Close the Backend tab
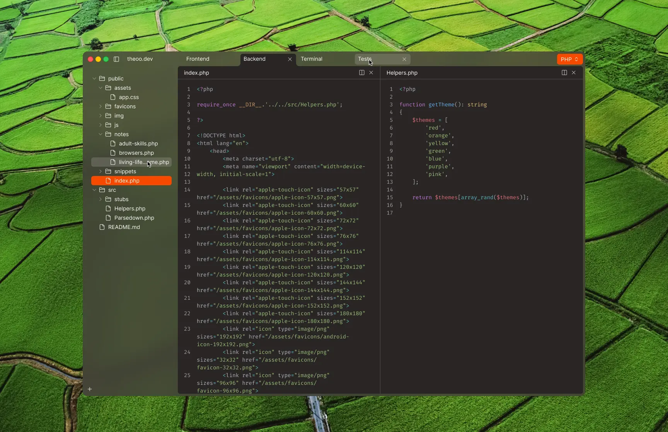 coord(290,59)
